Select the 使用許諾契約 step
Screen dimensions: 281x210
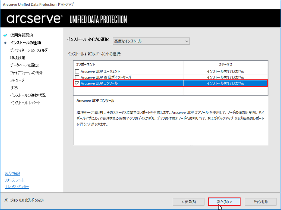point(21,35)
